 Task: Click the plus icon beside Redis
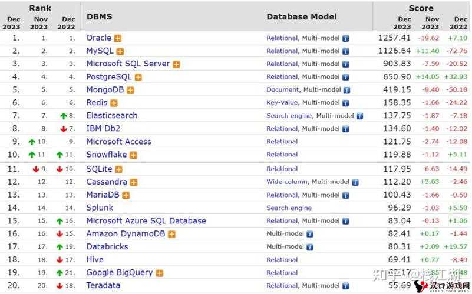(x=114, y=103)
